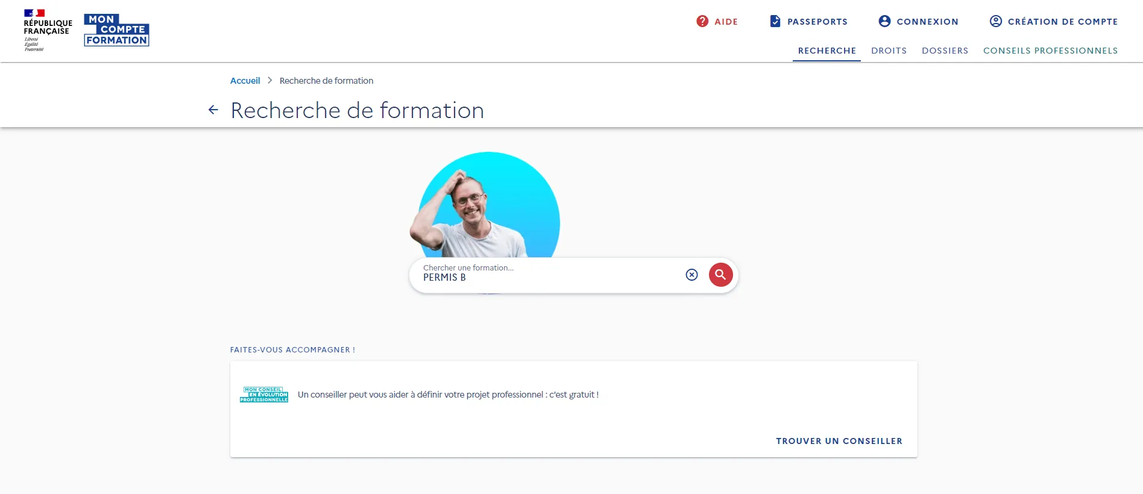
Task: Open the Dossiers tab
Action: click(x=945, y=51)
